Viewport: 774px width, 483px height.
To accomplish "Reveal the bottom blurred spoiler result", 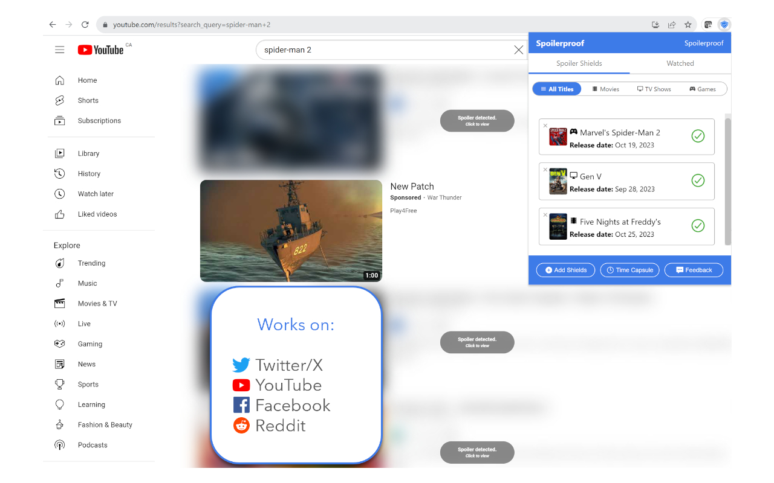I will point(477,452).
